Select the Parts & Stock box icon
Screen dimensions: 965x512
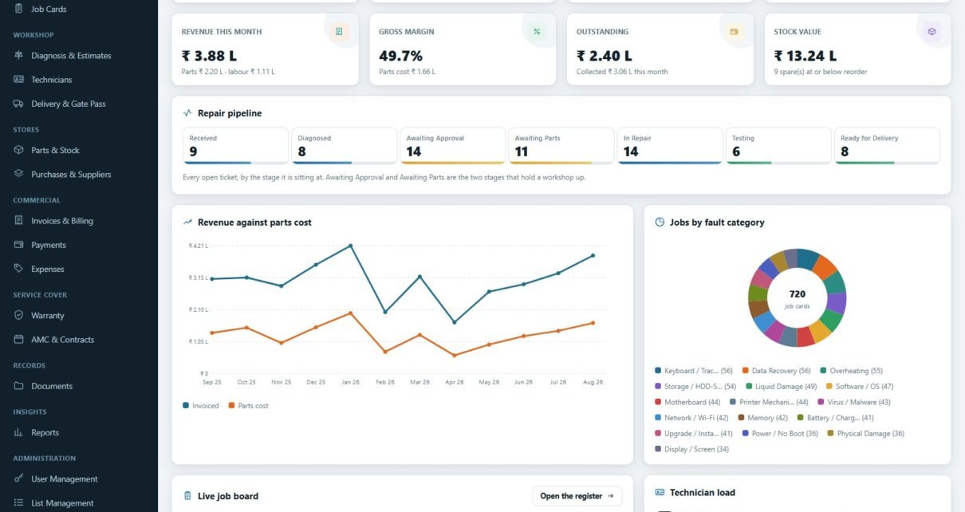coord(19,150)
